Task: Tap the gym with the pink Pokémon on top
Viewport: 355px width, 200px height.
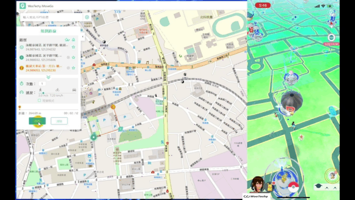Action: (x=292, y=78)
